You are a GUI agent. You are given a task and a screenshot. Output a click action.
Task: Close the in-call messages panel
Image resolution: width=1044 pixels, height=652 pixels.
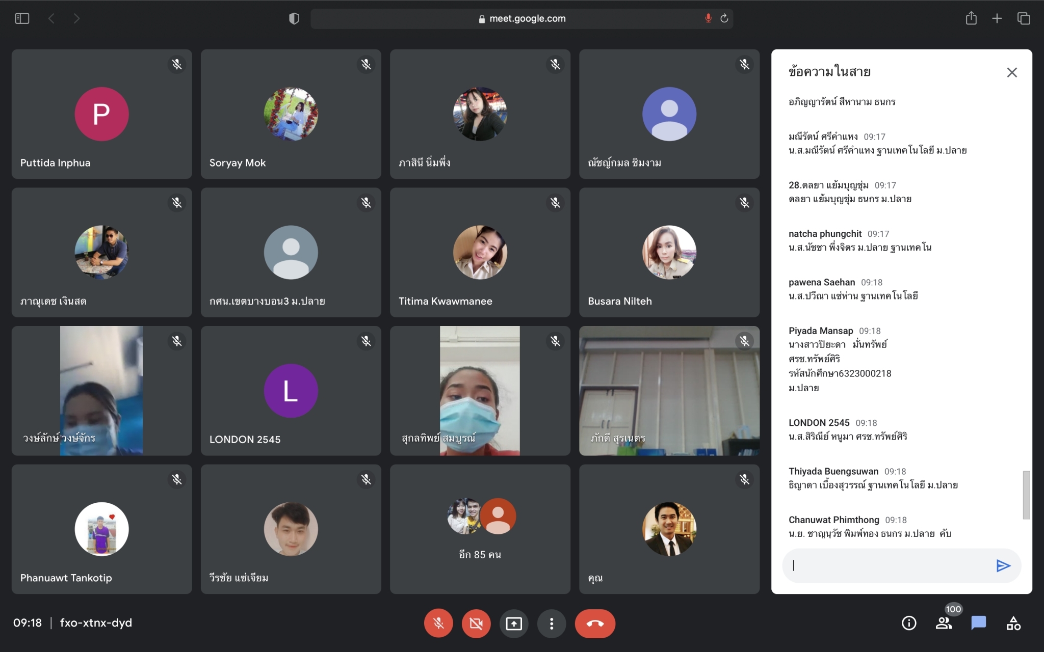pos(1012,72)
